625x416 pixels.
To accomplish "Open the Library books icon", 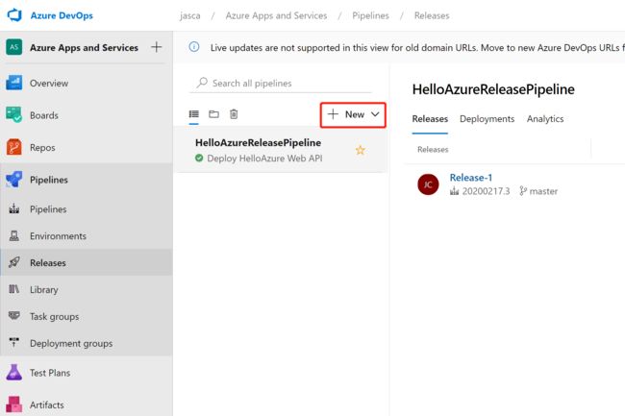I will click(x=14, y=289).
